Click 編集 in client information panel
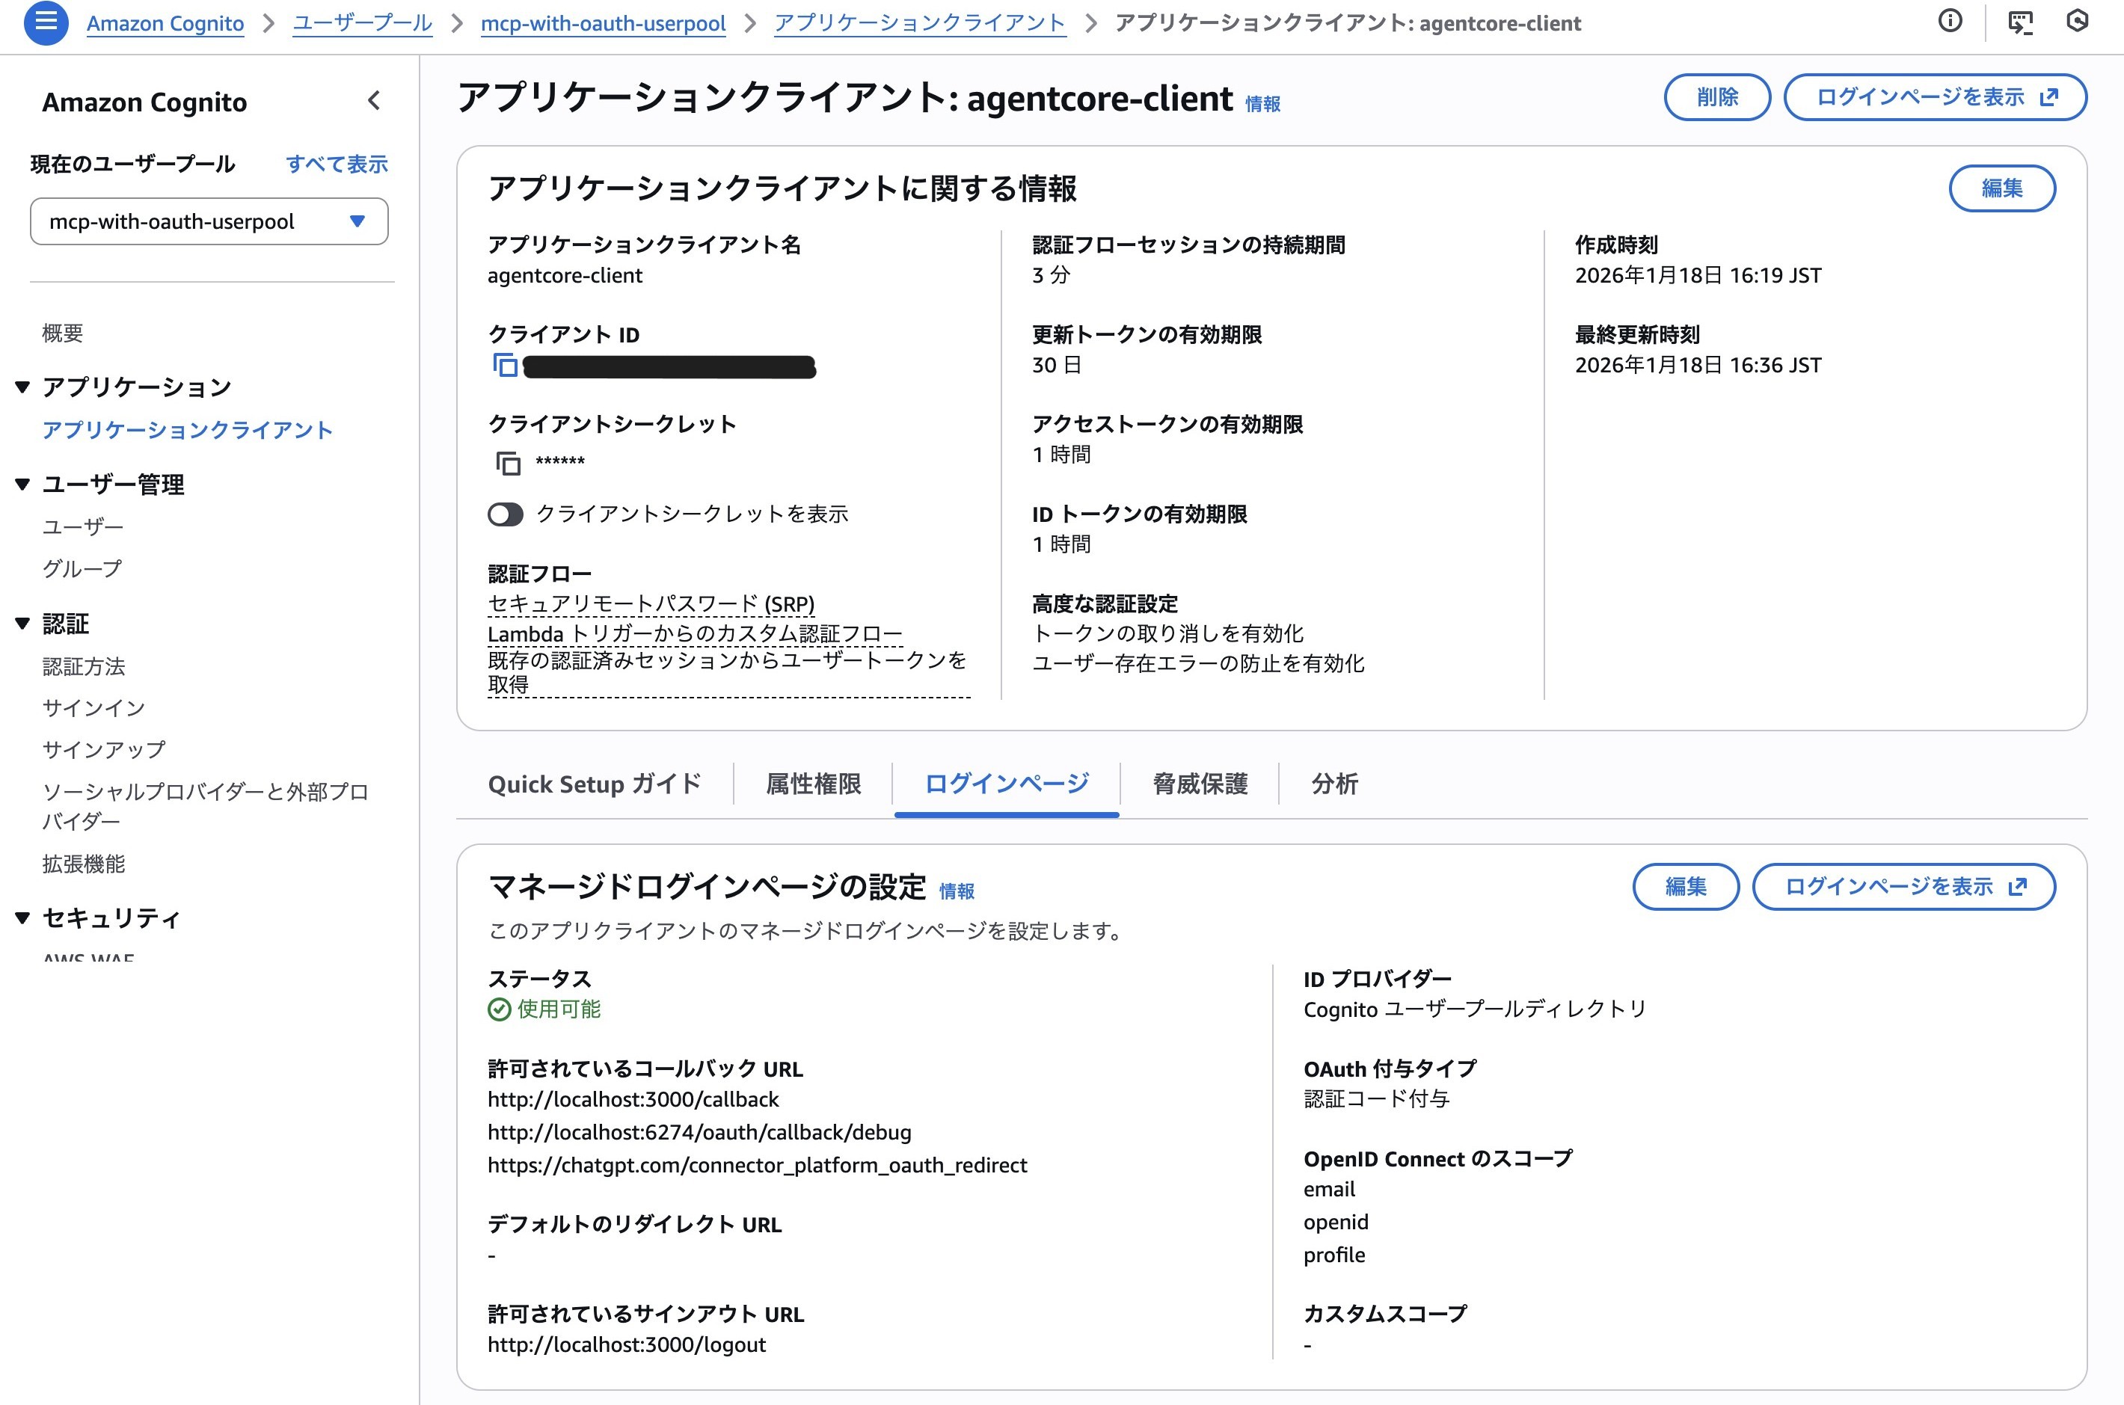Viewport: 2124px width, 1405px height. (2001, 188)
